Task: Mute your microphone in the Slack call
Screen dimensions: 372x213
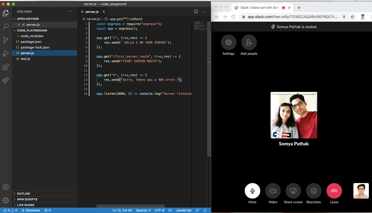Action: coord(252,191)
